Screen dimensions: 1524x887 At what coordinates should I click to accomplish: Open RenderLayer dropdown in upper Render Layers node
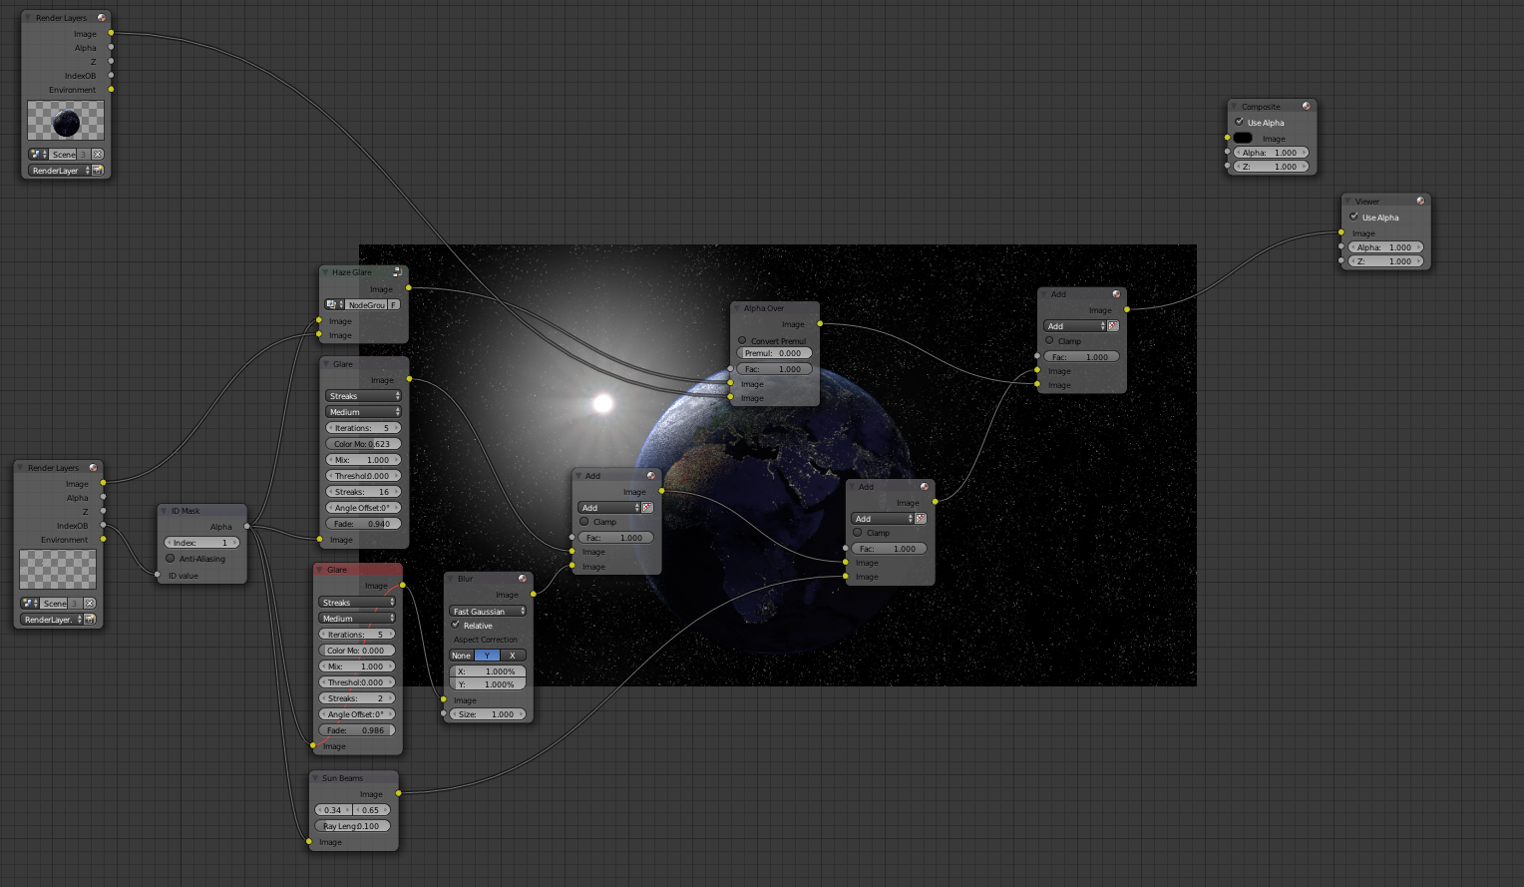[60, 171]
